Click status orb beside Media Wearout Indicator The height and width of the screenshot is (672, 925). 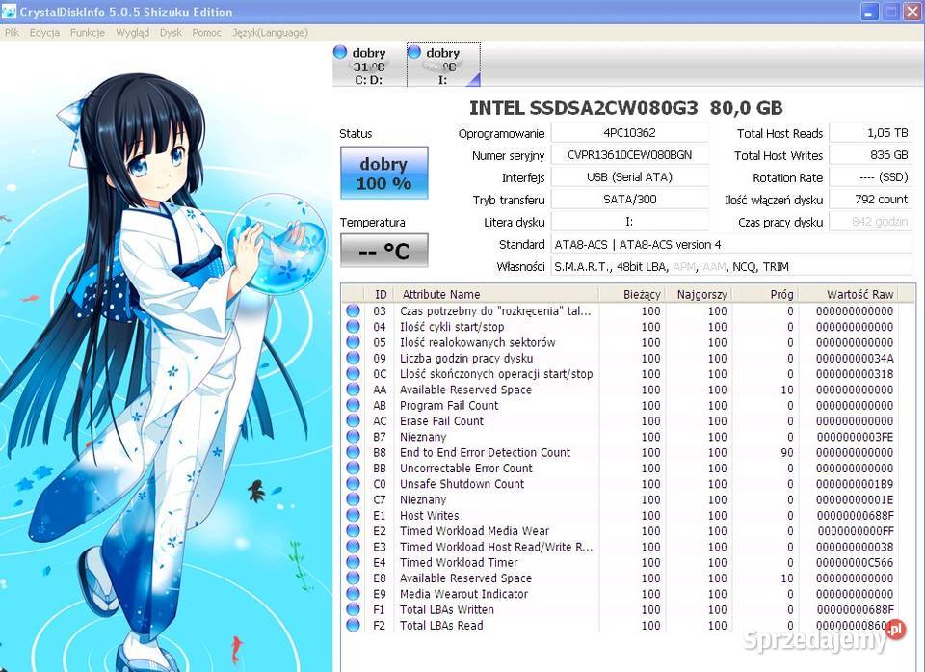(x=353, y=594)
